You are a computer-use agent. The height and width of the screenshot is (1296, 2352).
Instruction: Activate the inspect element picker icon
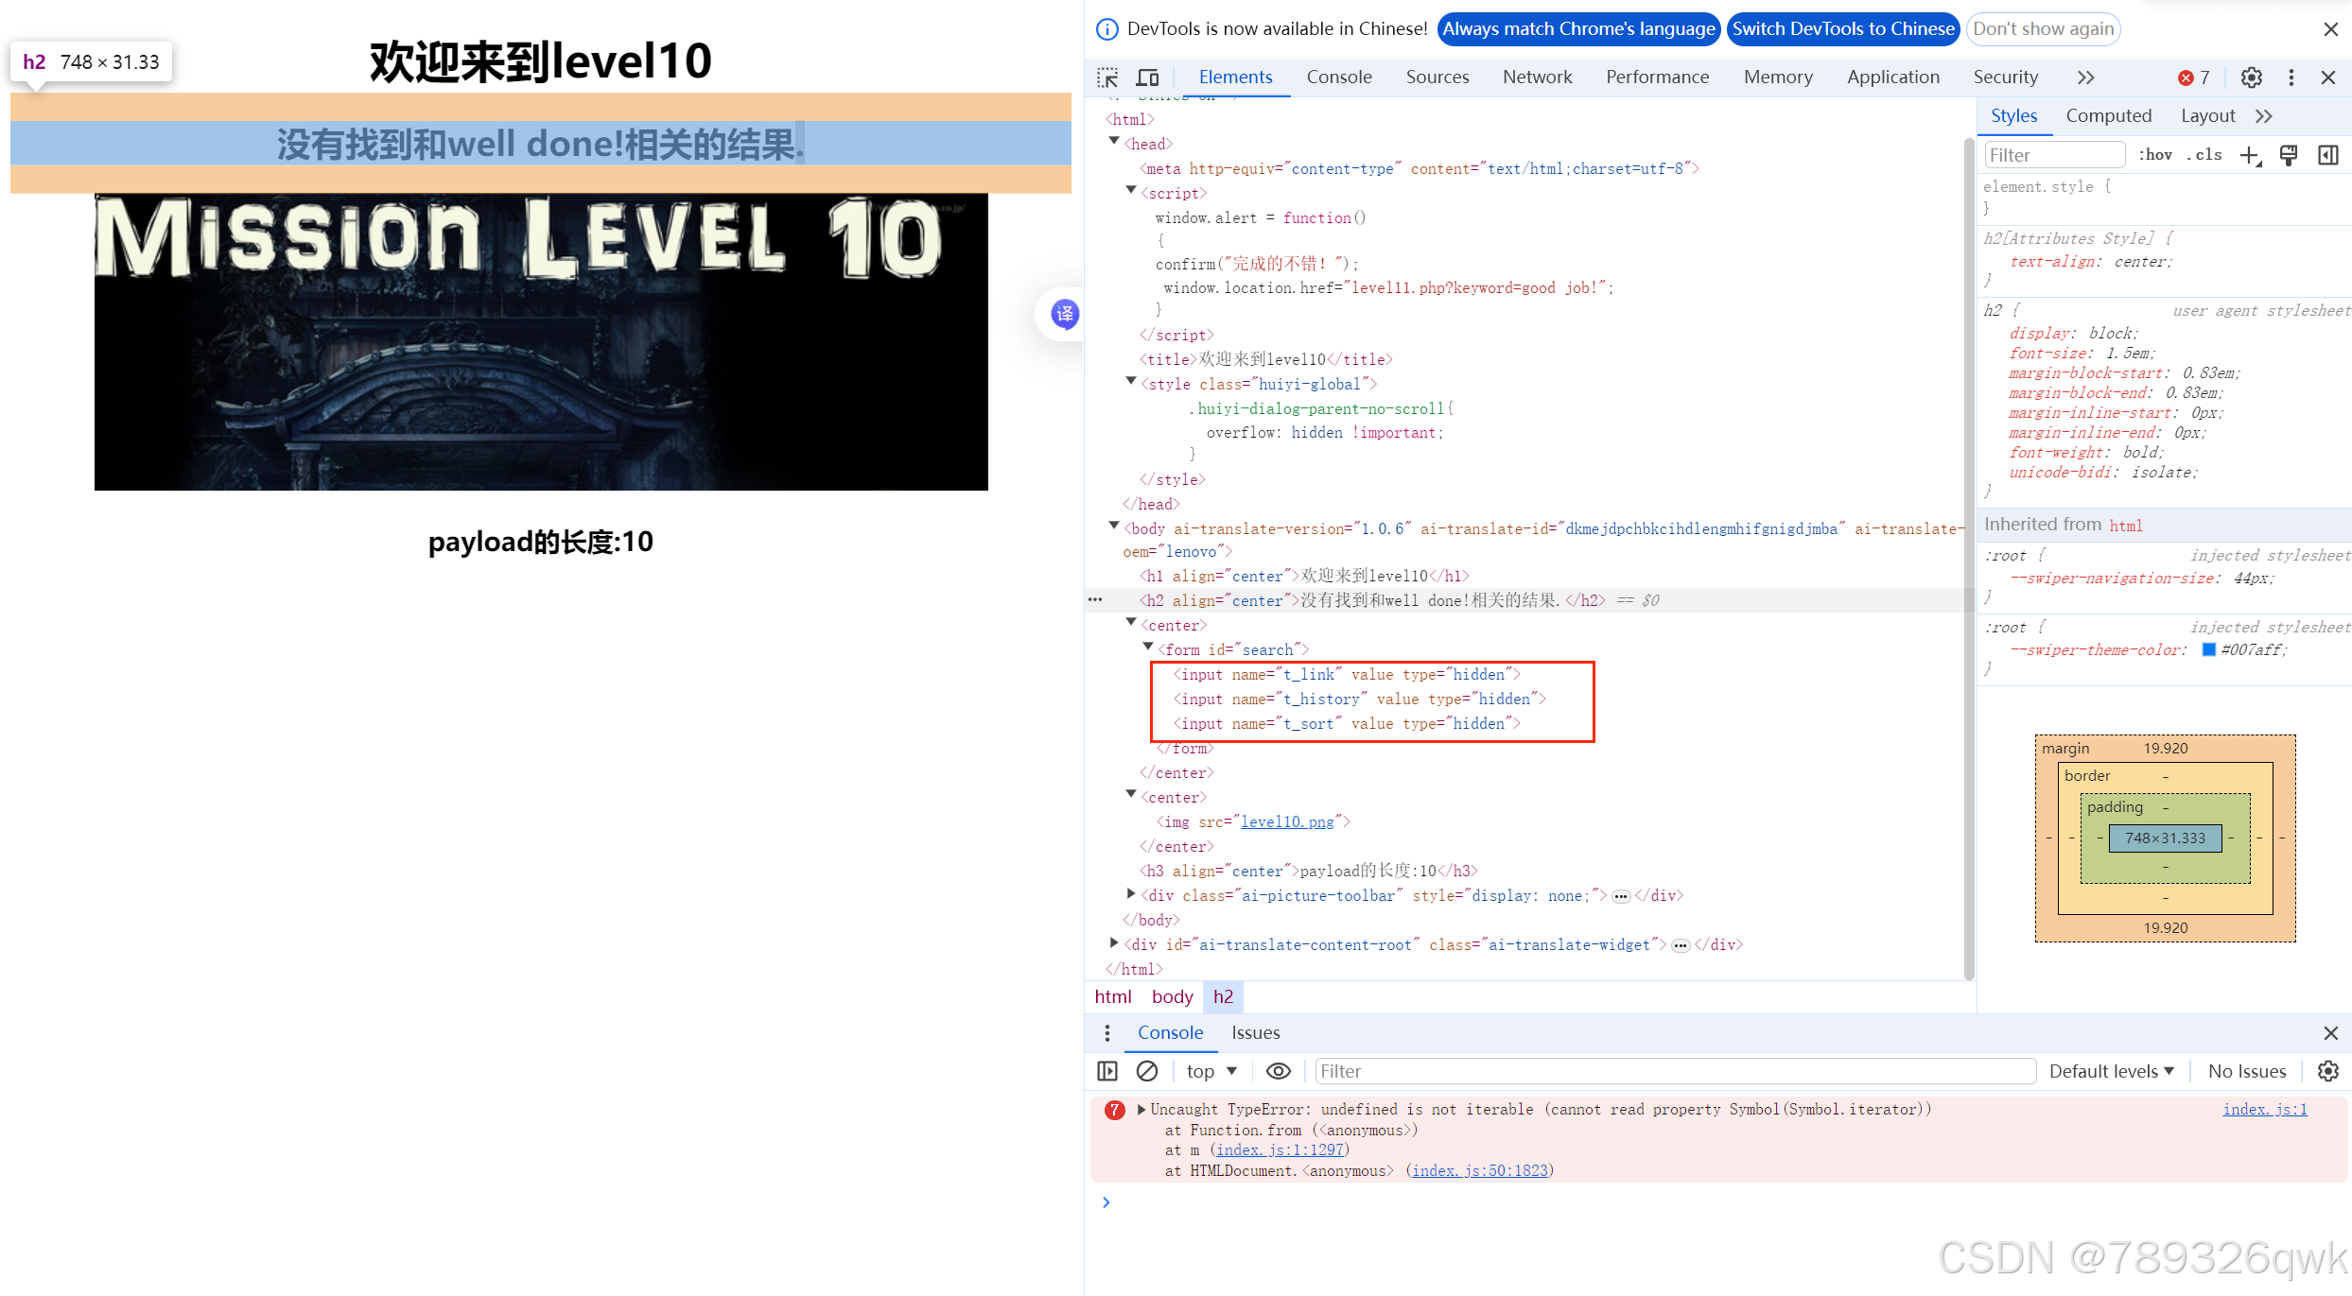[x=1107, y=78]
